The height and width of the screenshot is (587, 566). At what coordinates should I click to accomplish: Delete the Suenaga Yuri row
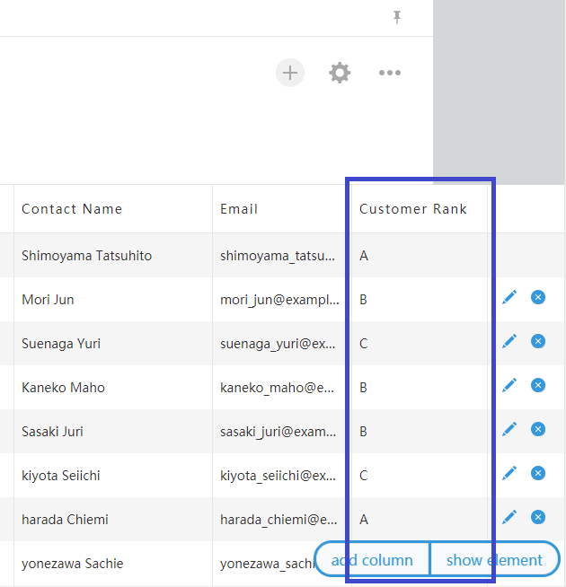click(538, 341)
